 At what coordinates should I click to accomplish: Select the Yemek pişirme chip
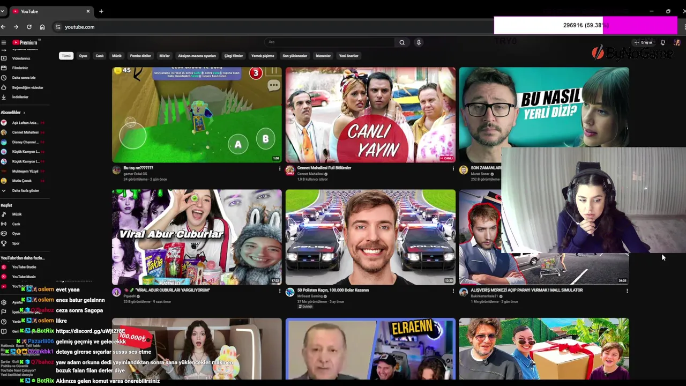click(x=263, y=56)
